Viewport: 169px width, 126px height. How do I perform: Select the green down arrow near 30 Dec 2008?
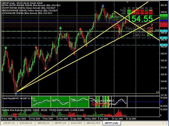(x=6, y=48)
